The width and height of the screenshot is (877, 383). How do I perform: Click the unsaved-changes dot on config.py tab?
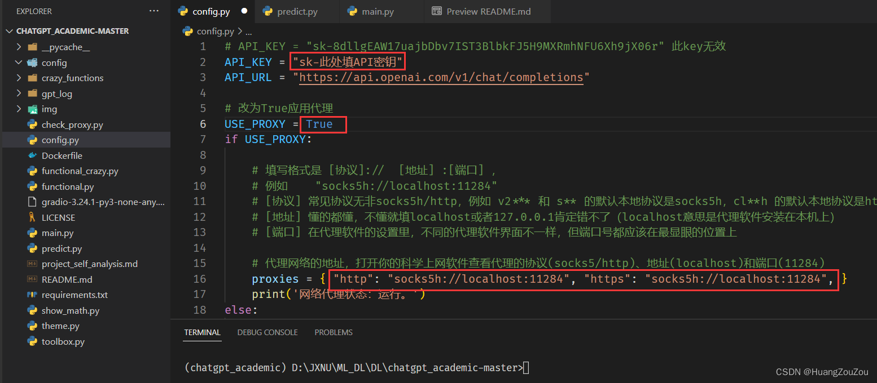pyautogui.click(x=244, y=11)
